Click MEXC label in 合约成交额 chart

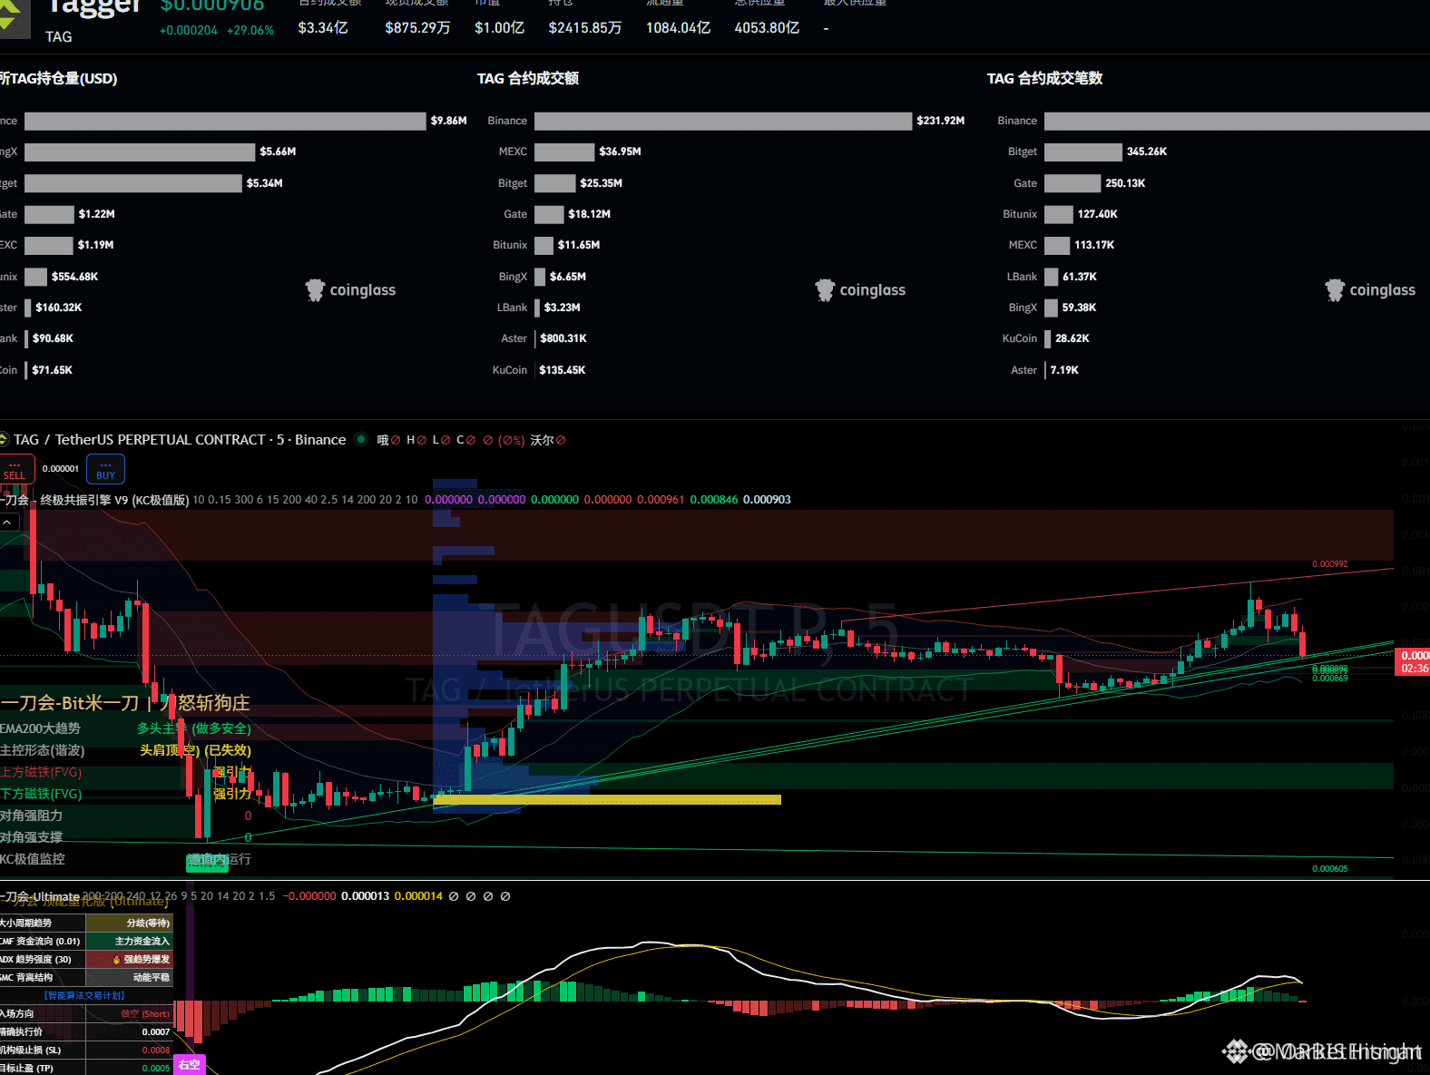(513, 151)
